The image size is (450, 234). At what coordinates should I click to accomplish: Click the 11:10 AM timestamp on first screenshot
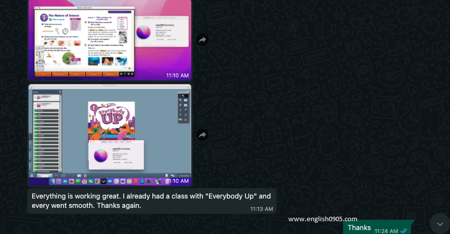point(177,75)
